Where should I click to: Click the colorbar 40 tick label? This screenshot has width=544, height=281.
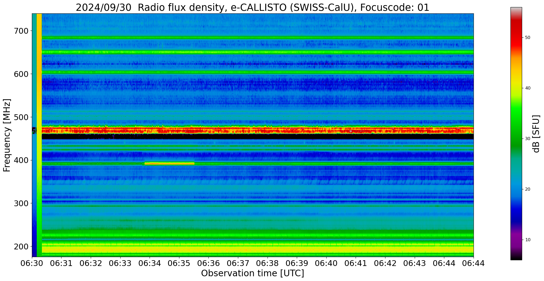(528, 88)
